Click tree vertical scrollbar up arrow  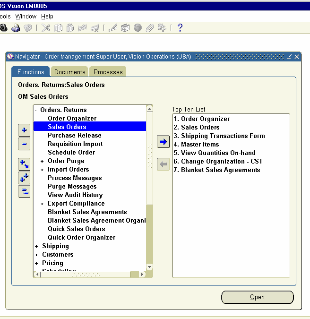[x=149, y=109]
